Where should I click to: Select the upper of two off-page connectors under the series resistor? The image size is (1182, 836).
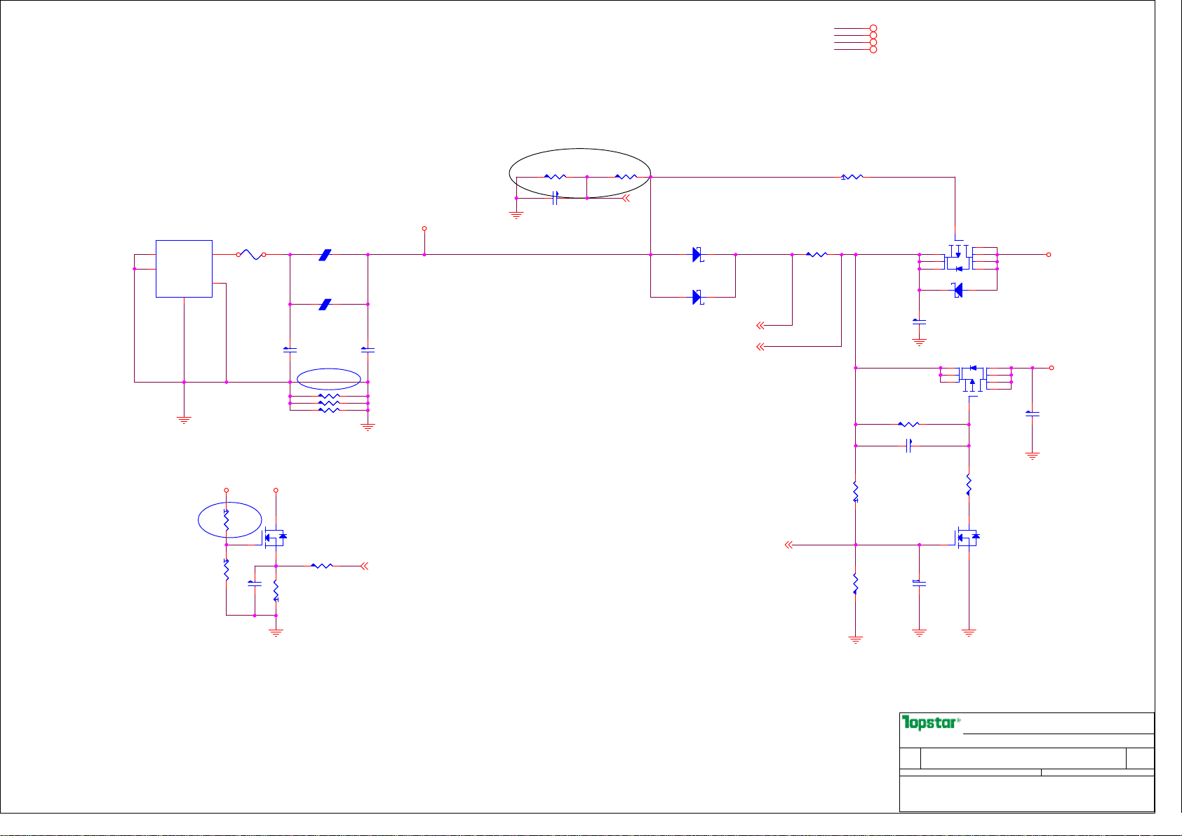tap(760, 325)
